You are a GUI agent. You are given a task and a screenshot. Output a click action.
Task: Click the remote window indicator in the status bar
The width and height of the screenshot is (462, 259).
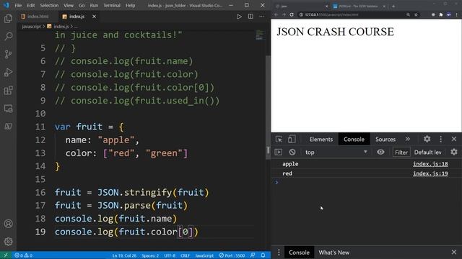pos(6,255)
